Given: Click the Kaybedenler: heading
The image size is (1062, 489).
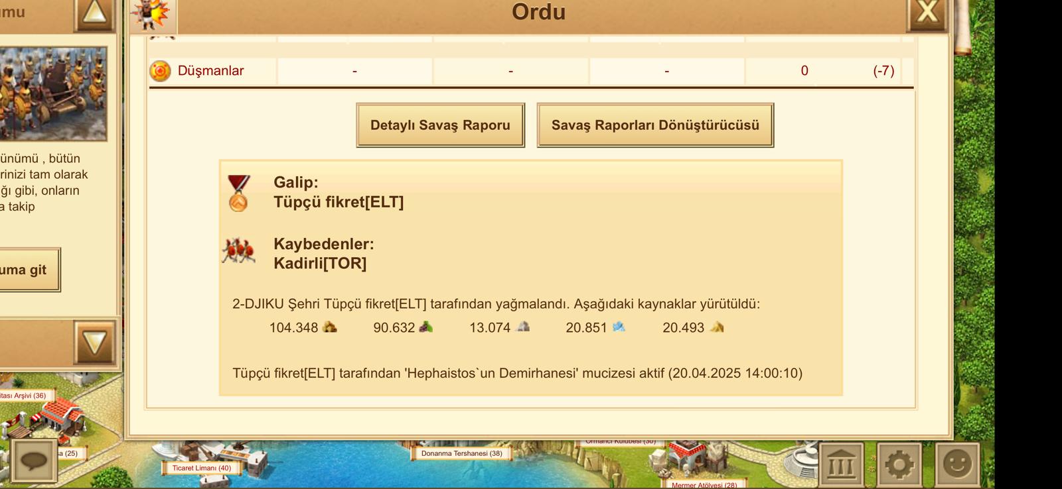Looking at the screenshot, I should tap(324, 244).
